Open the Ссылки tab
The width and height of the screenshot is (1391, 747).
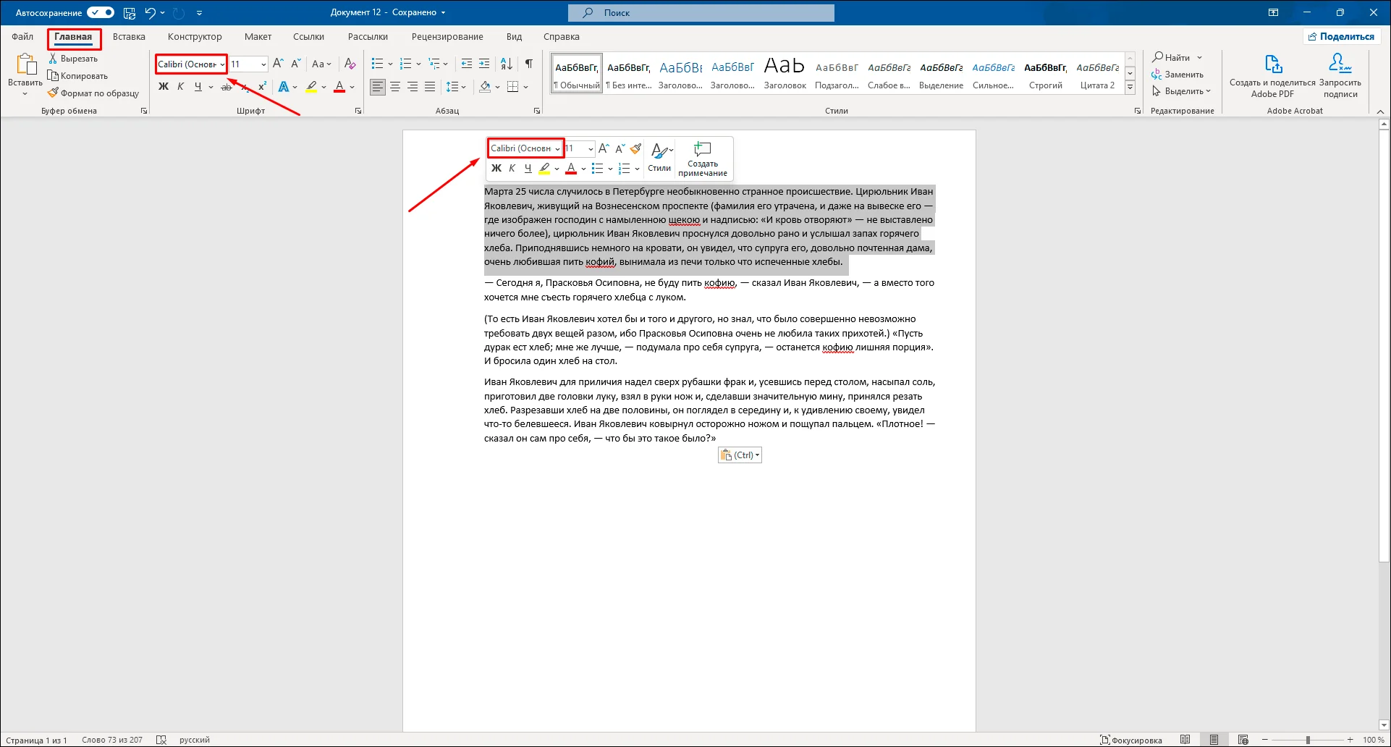tap(308, 36)
